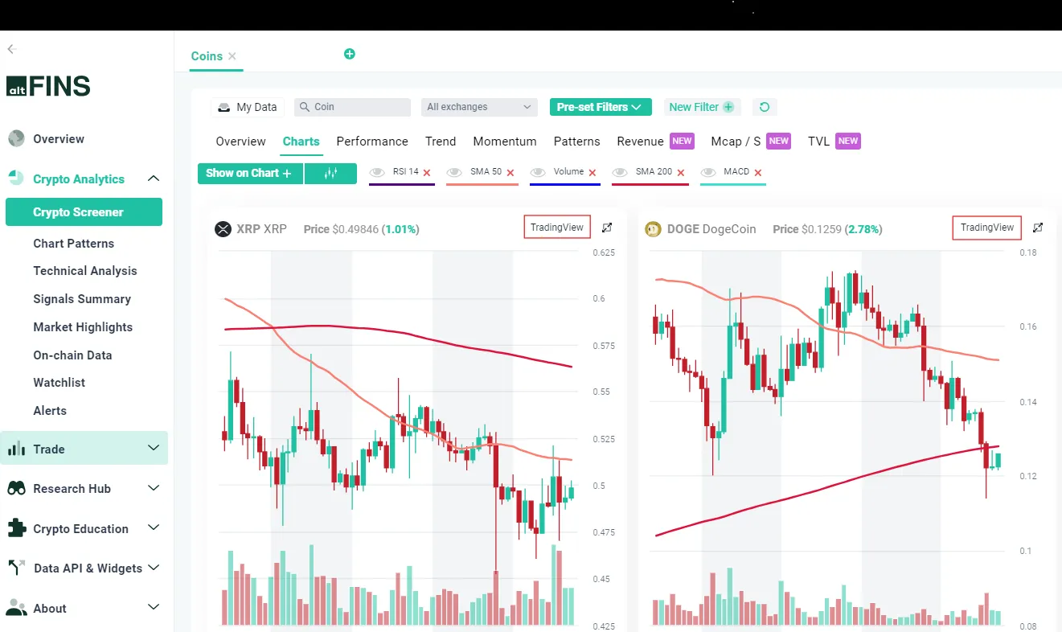Toggle visibility of the RSI 14 indicator
The image size is (1062, 632).
376,171
